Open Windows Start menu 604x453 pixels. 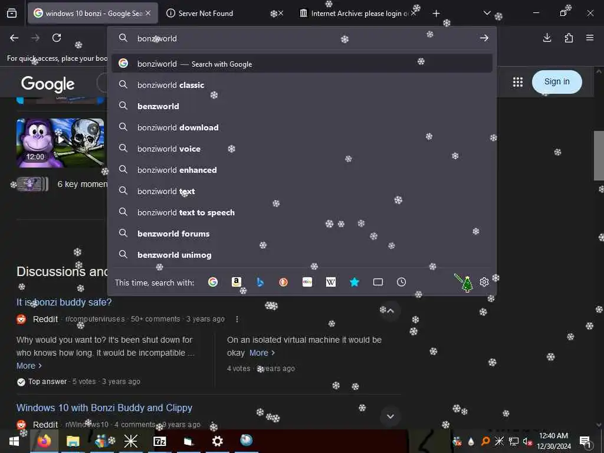[14, 441]
